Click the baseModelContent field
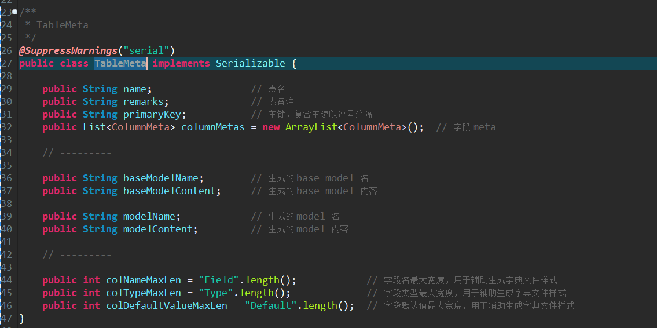This screenshot has width=657, height=328. (x=169, y=191)
